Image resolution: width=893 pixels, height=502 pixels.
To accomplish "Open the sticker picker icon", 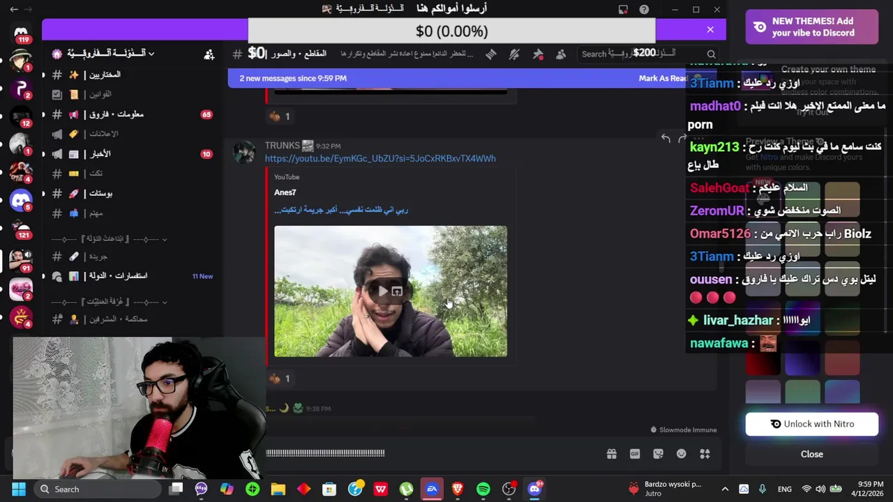I will point(658,454).
